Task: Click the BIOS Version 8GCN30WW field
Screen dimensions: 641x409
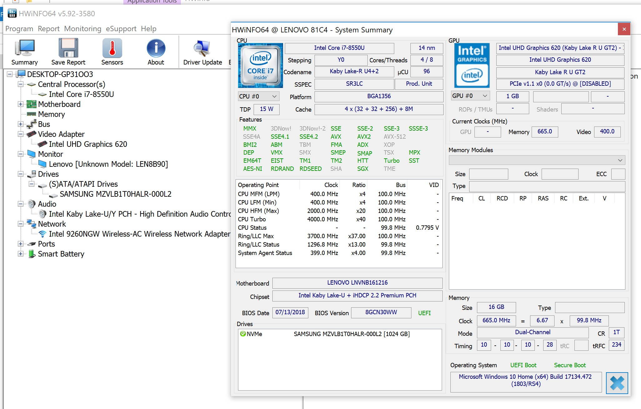Action: tap(381, 312)
